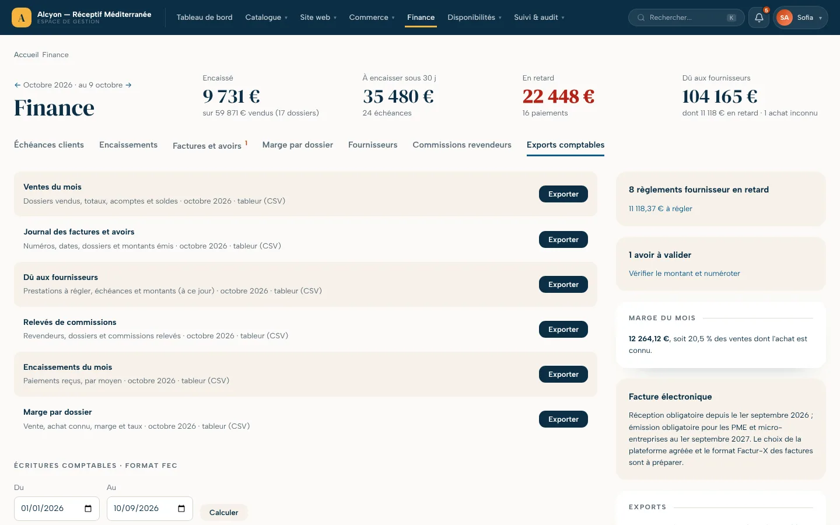Image resolution: width=840 pixels, height=525 pixels.
Task: Open calendar picker for Au date
Action: coord(181,509)
